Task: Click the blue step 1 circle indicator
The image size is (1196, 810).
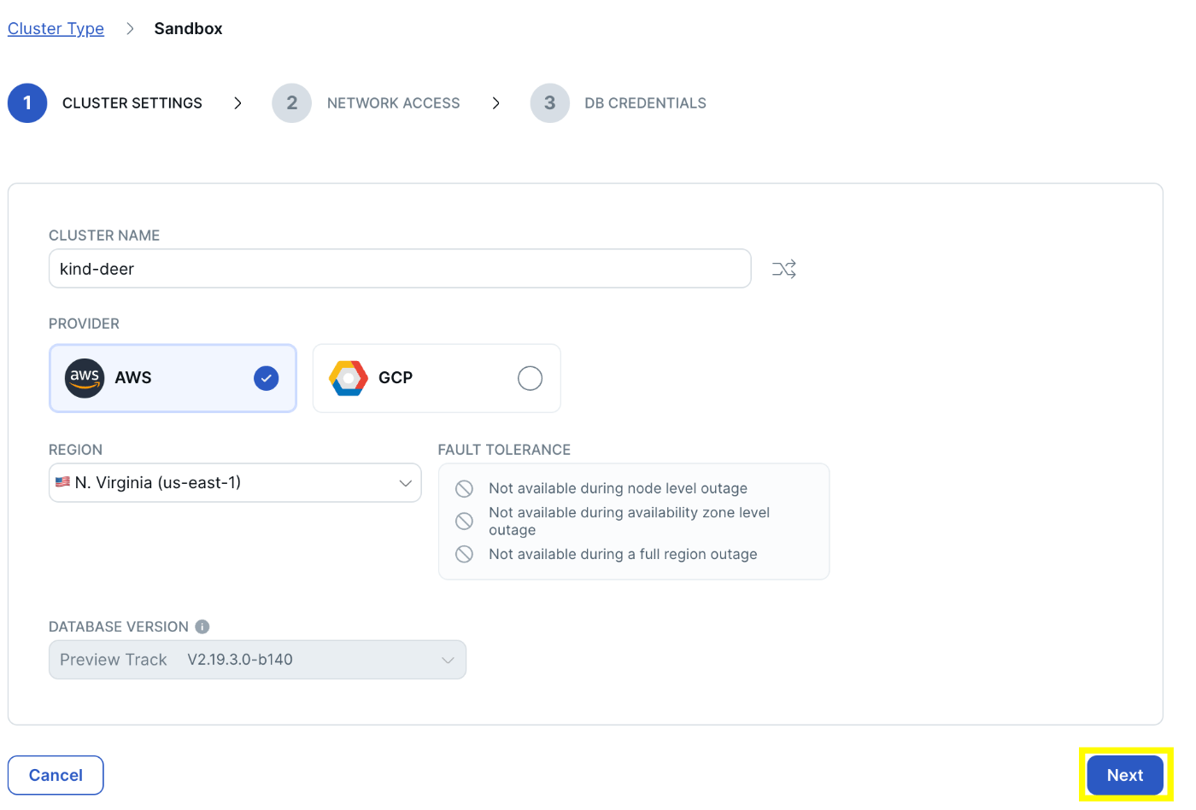Action: point(27,102)
